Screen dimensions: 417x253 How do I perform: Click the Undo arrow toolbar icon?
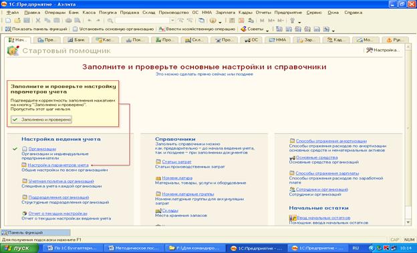[x=90, y=21]
